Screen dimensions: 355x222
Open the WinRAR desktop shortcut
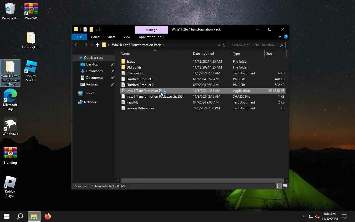pos(31,11)
